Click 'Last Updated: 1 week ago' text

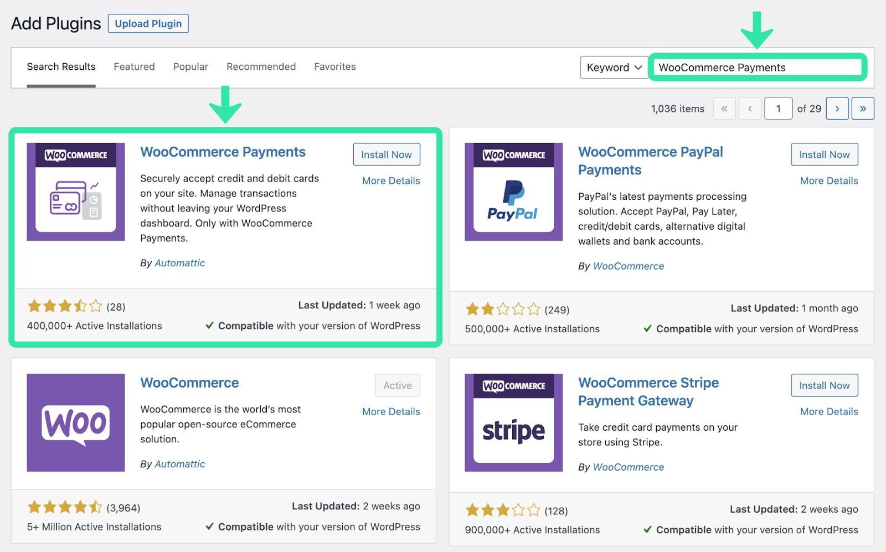click(359, 305)
